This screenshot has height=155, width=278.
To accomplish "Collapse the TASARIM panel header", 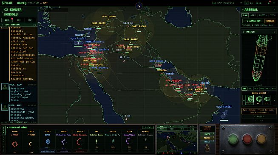I will (x=259, y=32).
